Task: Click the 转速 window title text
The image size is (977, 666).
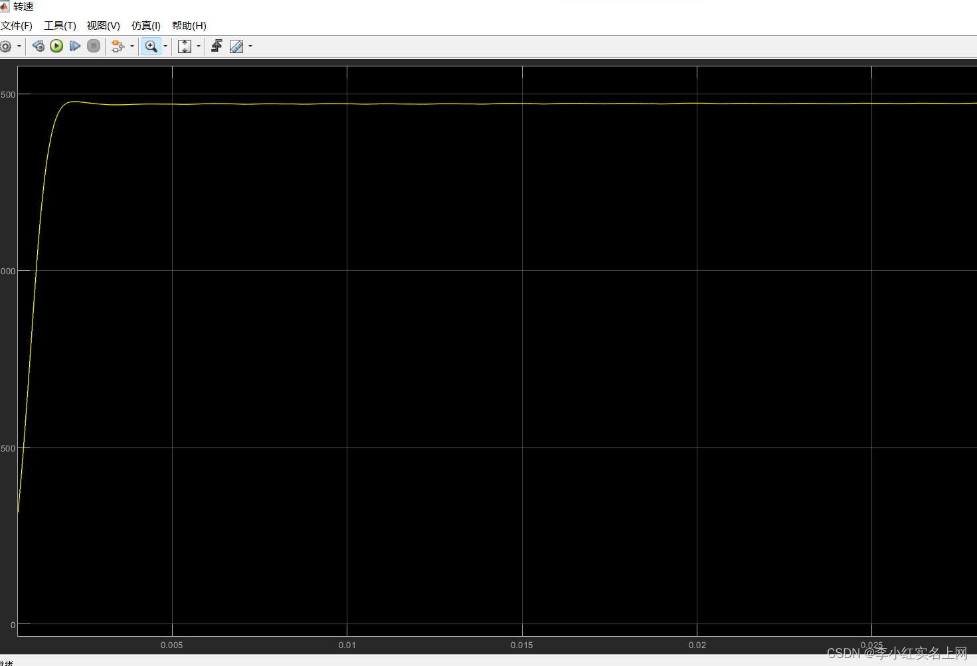Action: pos(23,7)
